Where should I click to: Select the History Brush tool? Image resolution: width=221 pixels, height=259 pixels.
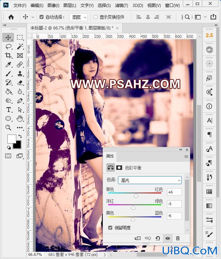8,83
